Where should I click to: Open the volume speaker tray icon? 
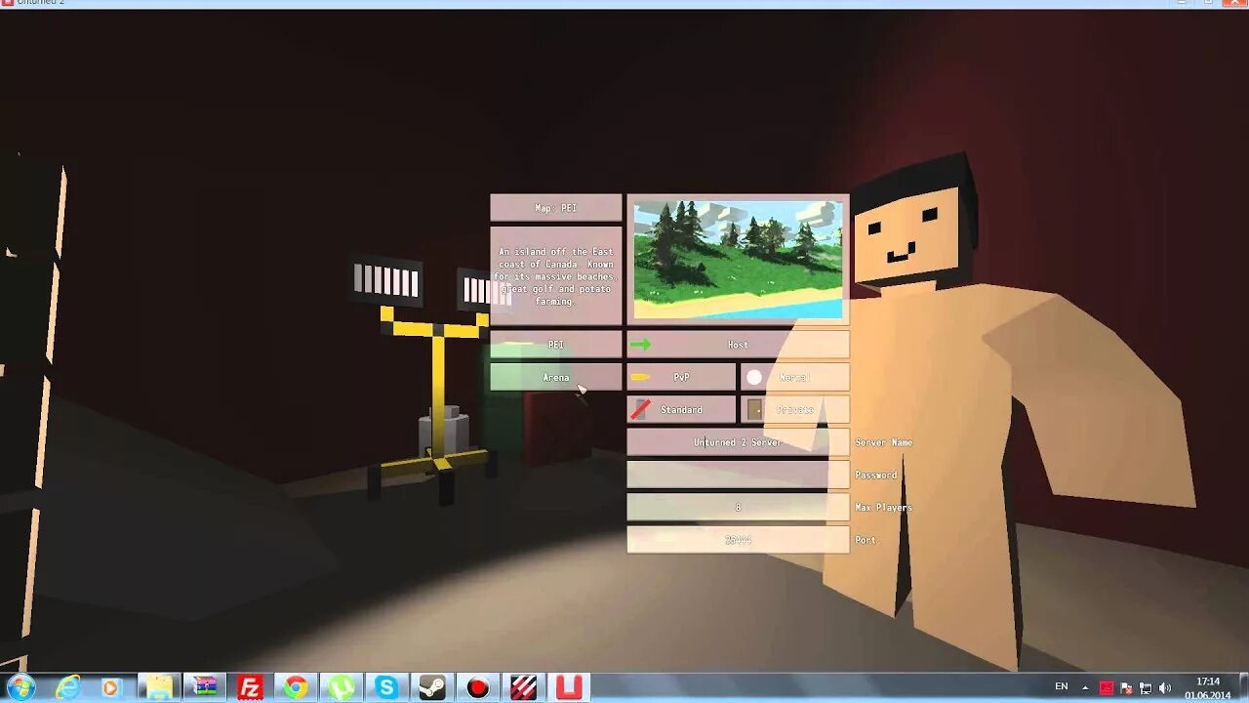(x=1165, y=687)
